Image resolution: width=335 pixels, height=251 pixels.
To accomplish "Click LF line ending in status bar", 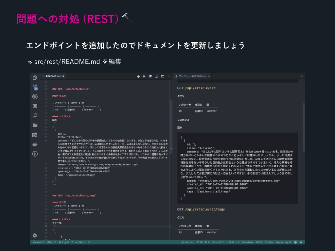I will coord(238,242).
